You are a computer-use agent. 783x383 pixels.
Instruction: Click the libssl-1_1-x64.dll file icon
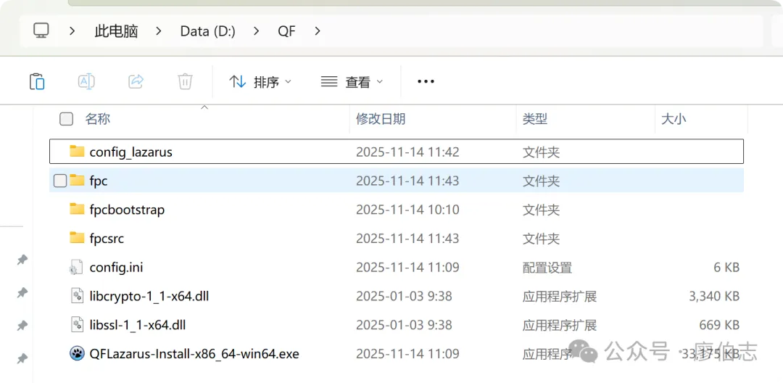coord(77,325)
